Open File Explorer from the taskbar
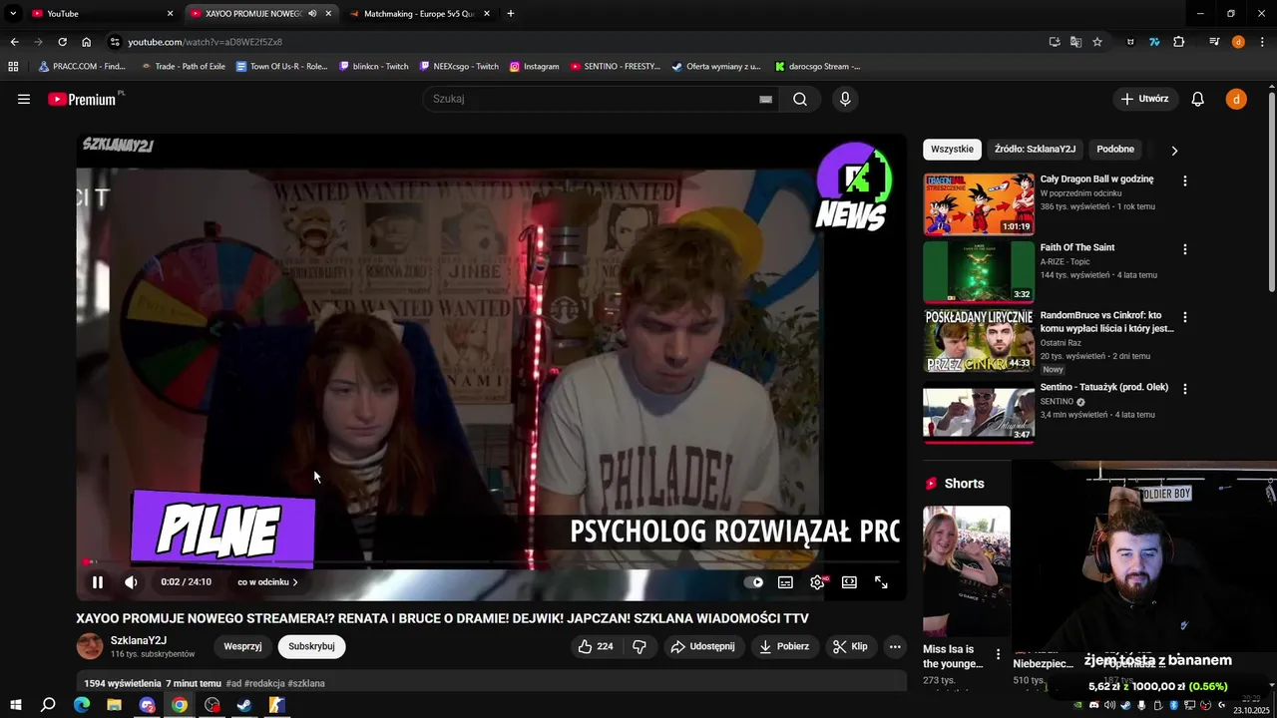Viewport: 1277px width, 718px height. pos(114,705)
